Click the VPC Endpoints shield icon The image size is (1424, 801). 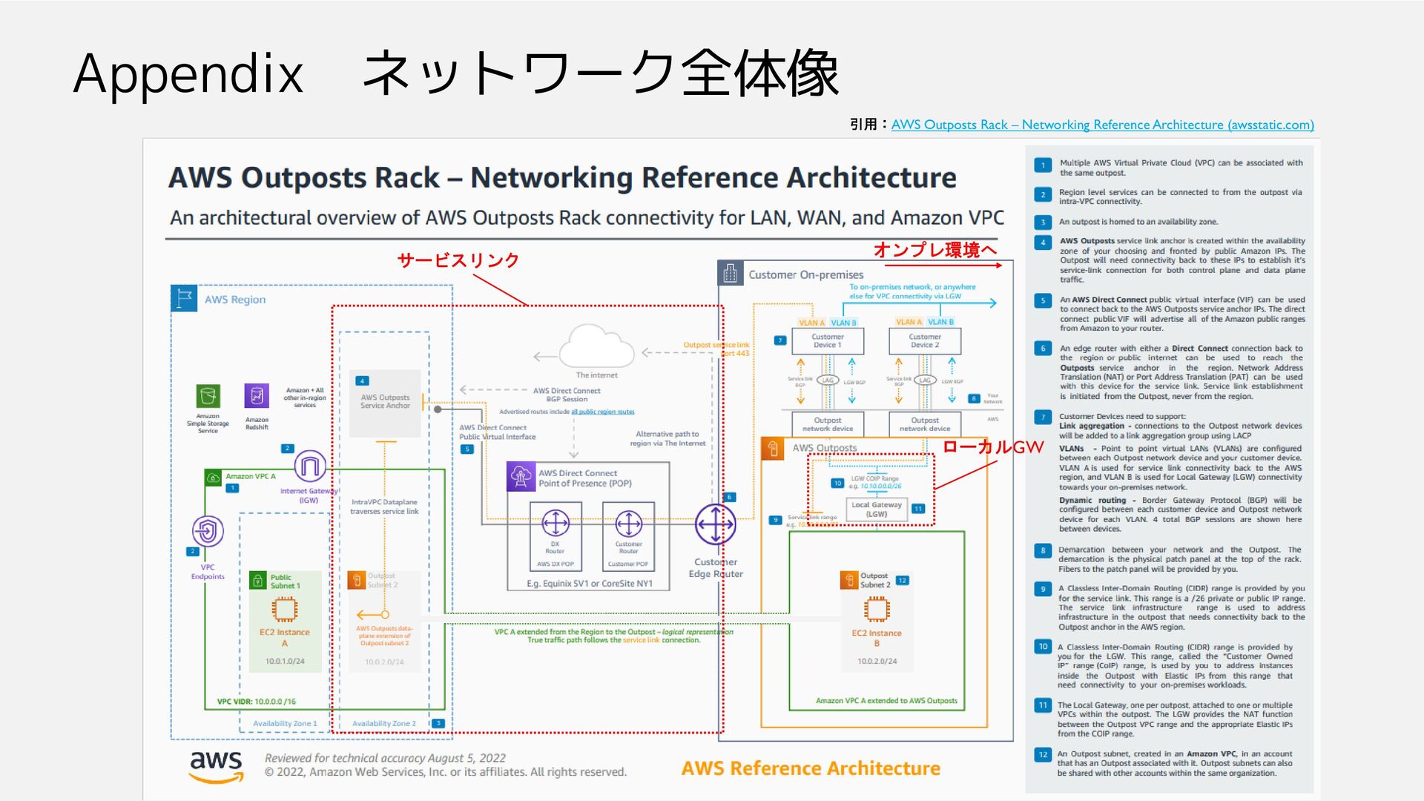[208, 531]
